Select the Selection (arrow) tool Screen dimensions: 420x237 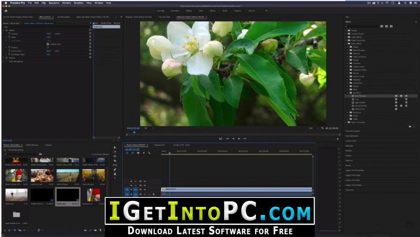click(x=115, y=148)
